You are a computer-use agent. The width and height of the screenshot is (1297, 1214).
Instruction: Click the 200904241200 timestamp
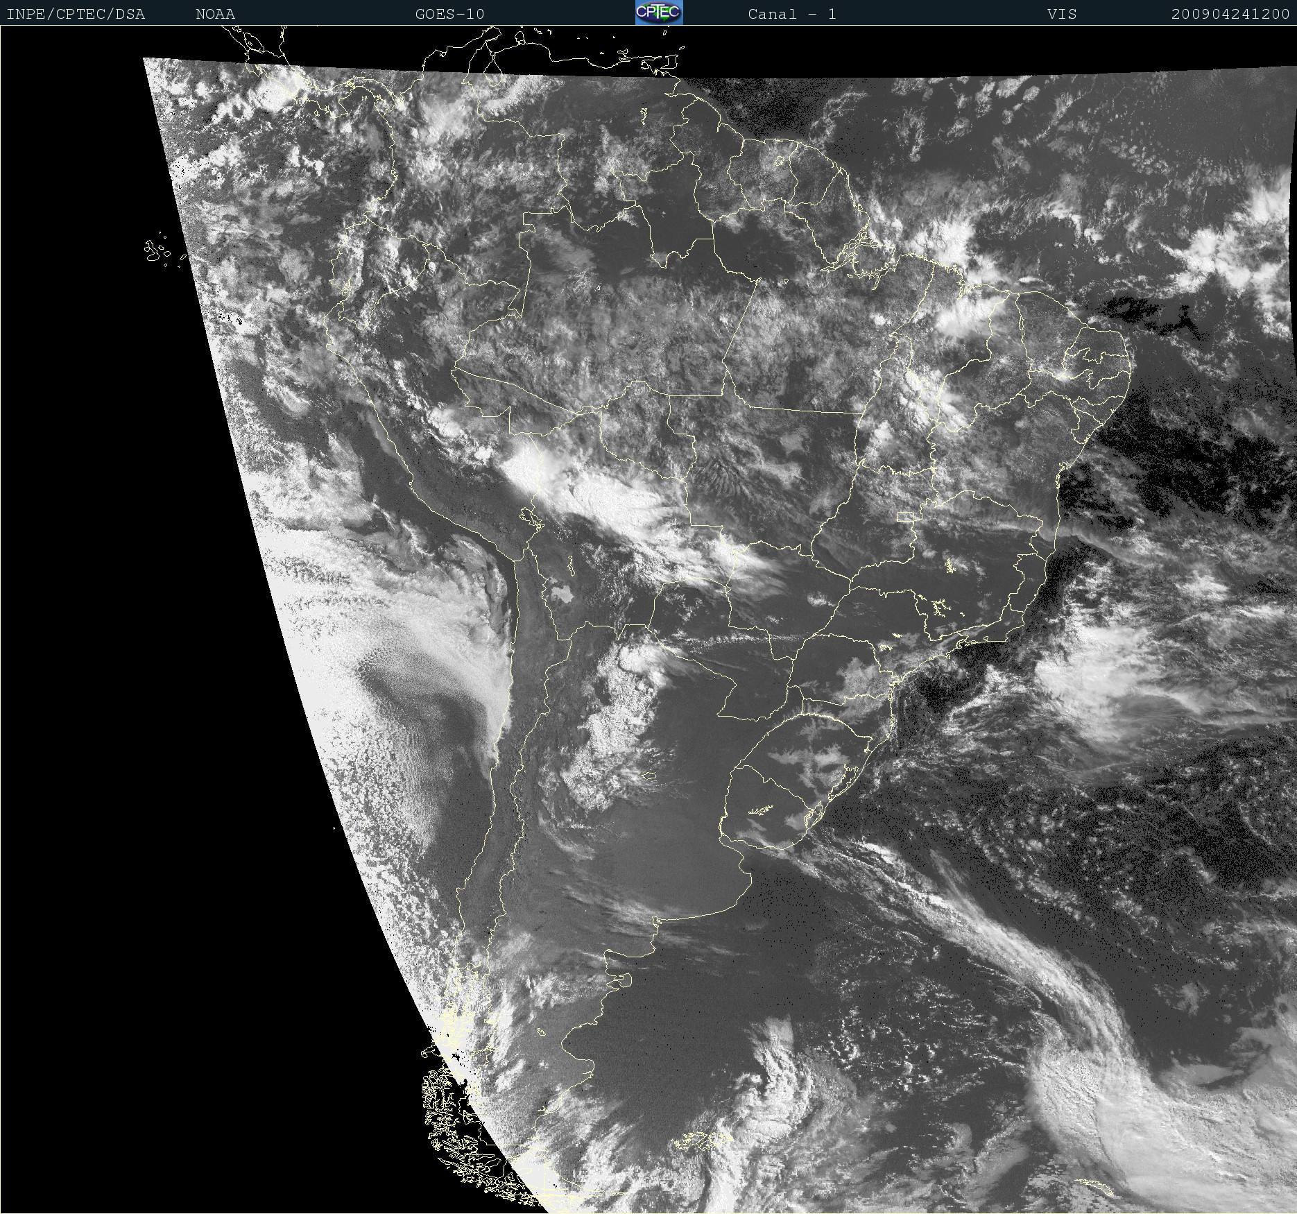coord(1230,14)
